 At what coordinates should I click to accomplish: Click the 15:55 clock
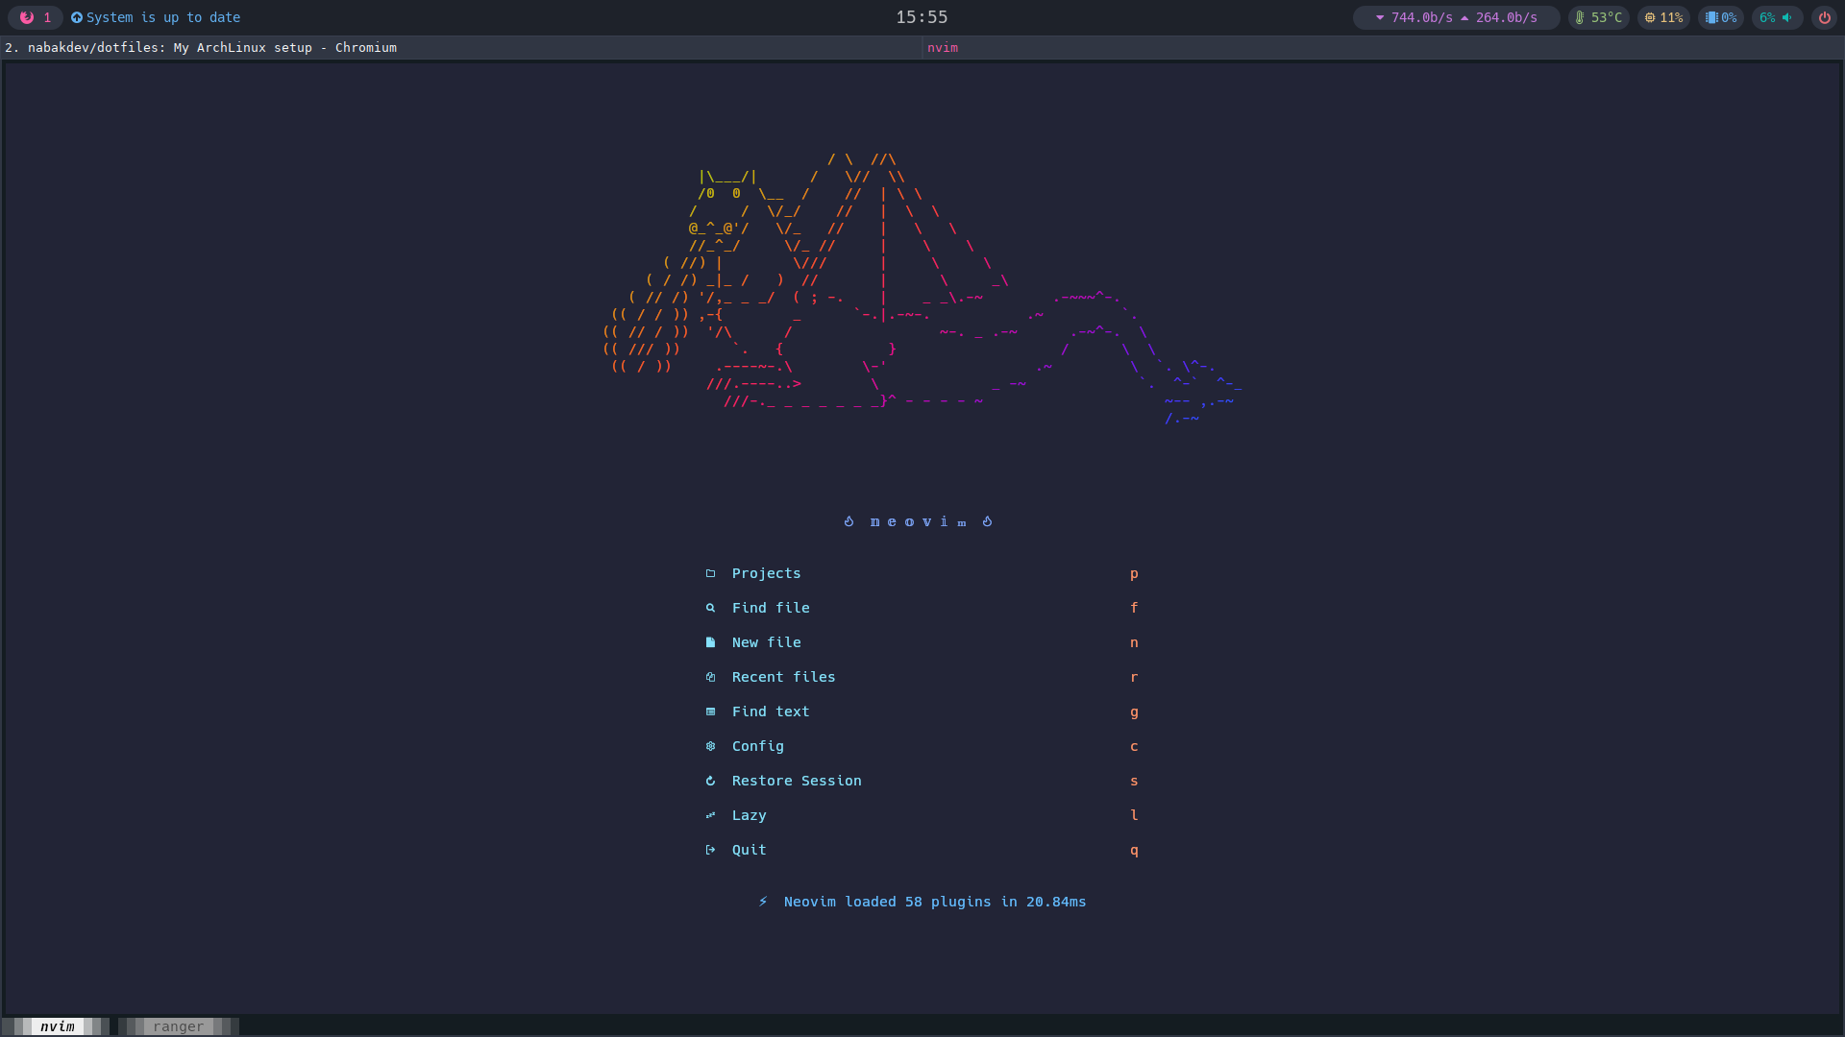point(922,17)
